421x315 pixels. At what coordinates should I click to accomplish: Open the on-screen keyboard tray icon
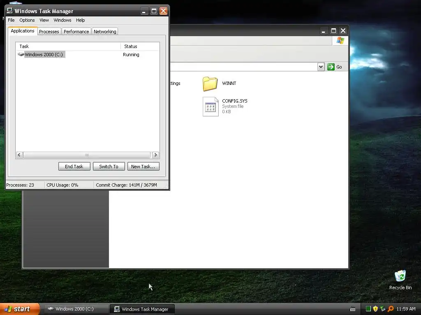coord(353,309)
